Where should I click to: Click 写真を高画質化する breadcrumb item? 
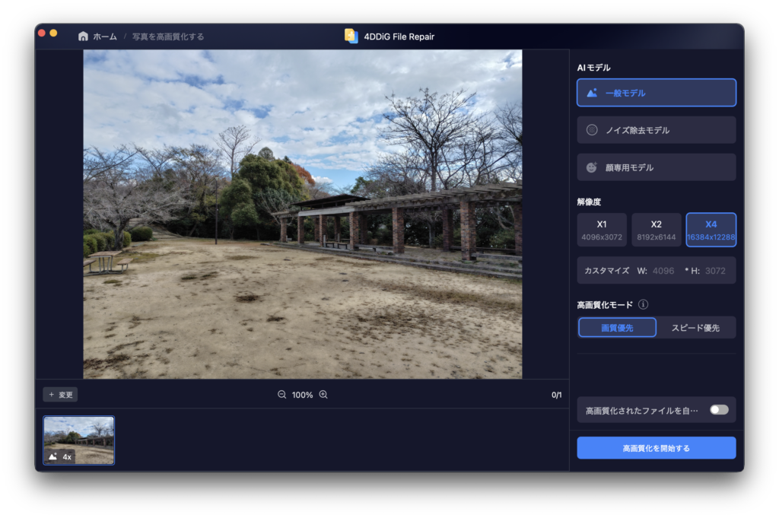coord(168,37)
